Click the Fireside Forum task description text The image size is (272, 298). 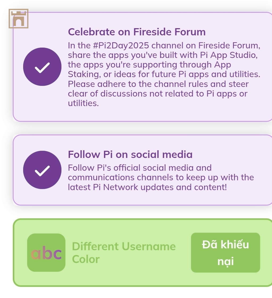point(164,74)
